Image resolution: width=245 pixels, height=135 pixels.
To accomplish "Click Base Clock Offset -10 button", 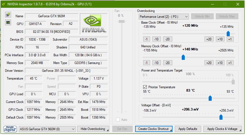I will click(156, 39).
